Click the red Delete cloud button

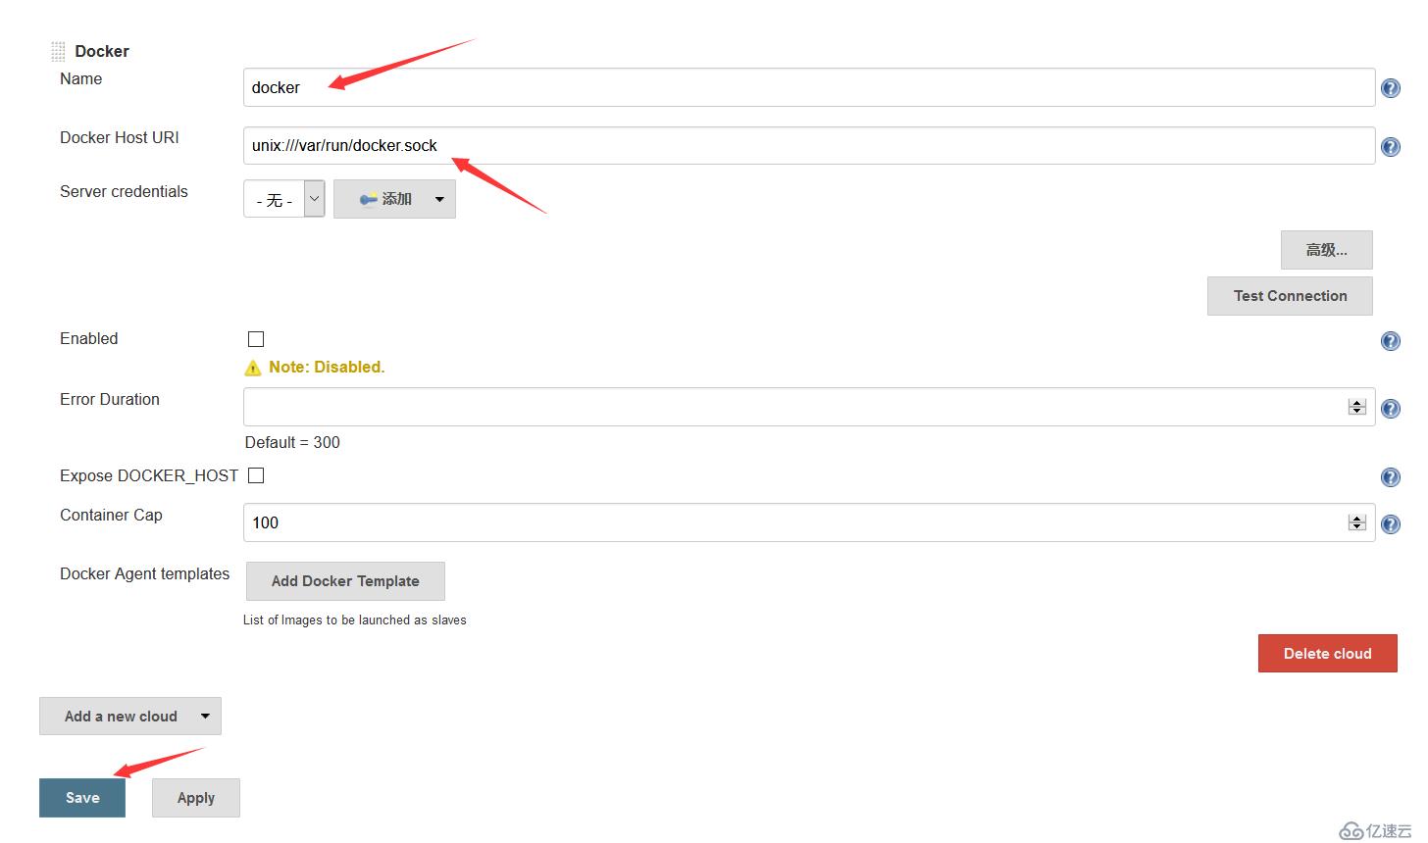(1327, 654)
